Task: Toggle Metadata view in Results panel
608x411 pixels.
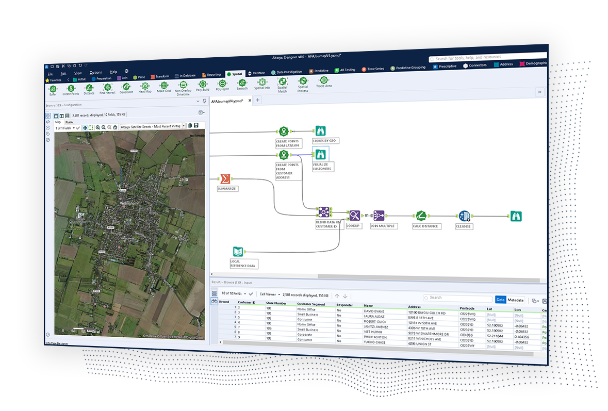Action: [x=515, y=300]
